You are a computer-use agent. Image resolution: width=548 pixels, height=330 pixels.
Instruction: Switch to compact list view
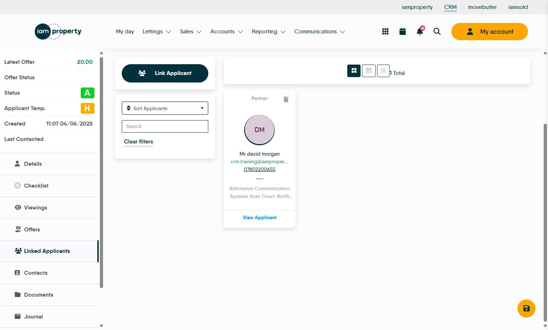383,71
